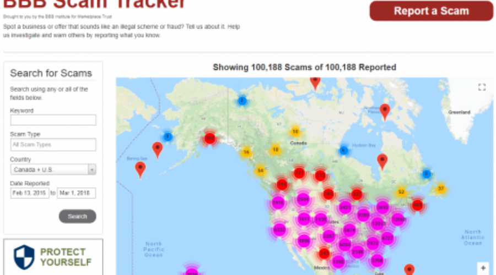496x275 pixels.
Task: Open the magenta 9380 cluster
Action: (x=363, y=216)
